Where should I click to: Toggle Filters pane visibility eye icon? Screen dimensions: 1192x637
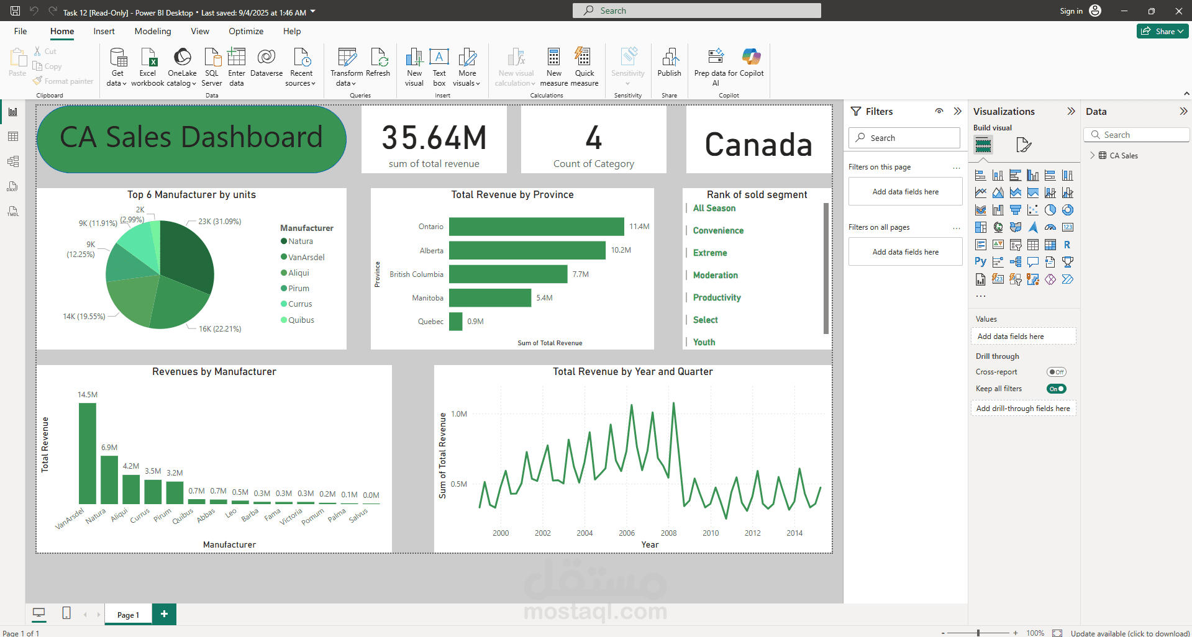click(939, 111)
